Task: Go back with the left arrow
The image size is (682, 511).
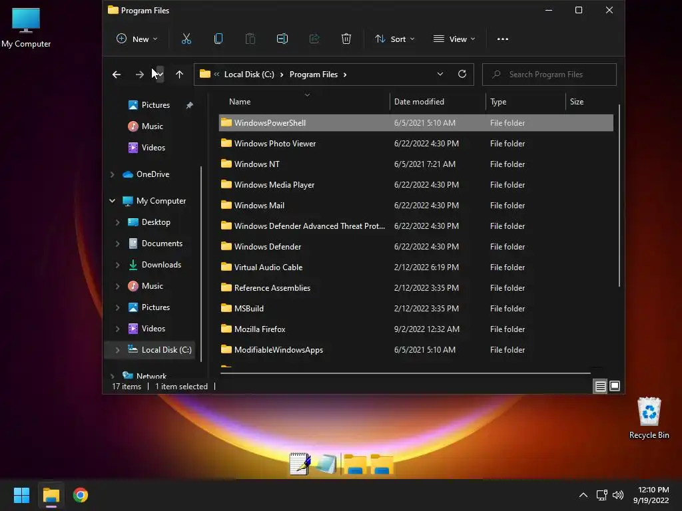Action: [116, 75]
